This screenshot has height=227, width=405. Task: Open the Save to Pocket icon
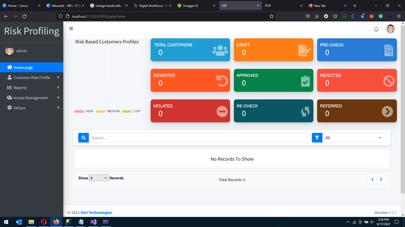(x=308, y=16)
